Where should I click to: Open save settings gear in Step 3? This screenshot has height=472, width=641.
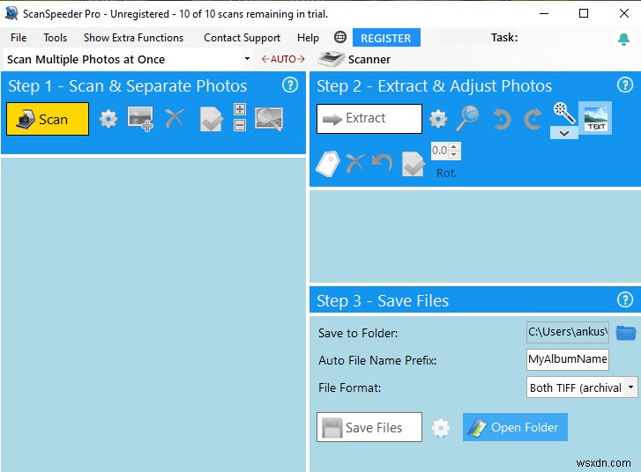coord(441,428)
